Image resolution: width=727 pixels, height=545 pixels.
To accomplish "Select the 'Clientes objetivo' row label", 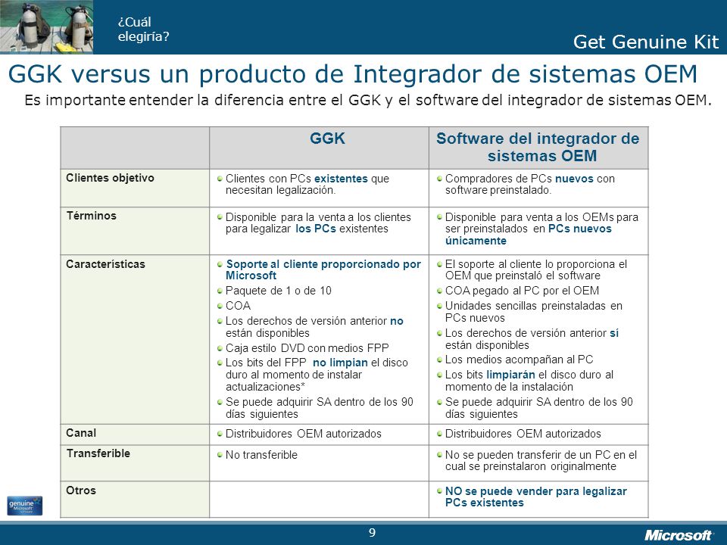I will [110, 178].
